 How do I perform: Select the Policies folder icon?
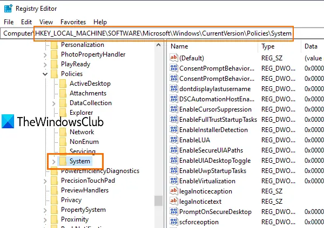point(55,74)
